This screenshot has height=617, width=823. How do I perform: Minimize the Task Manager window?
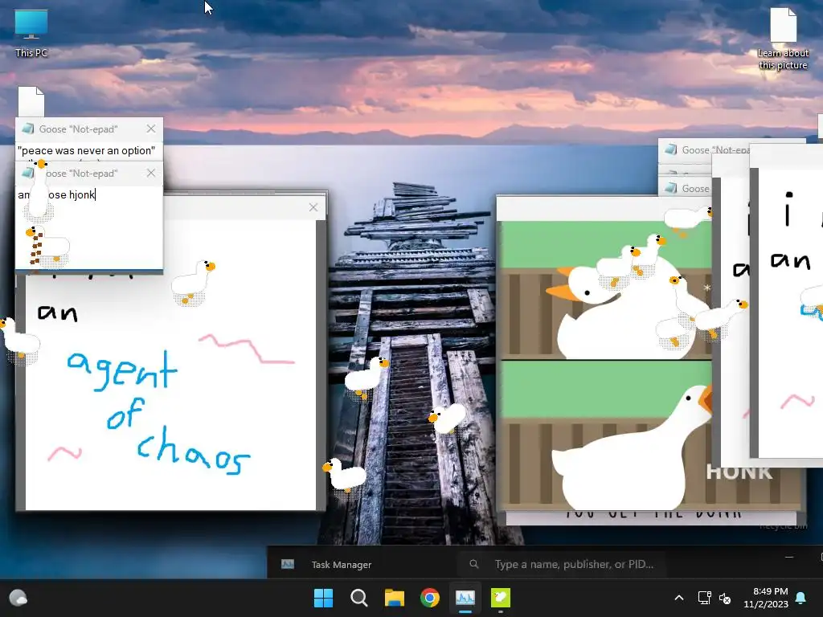click(789, 557)
